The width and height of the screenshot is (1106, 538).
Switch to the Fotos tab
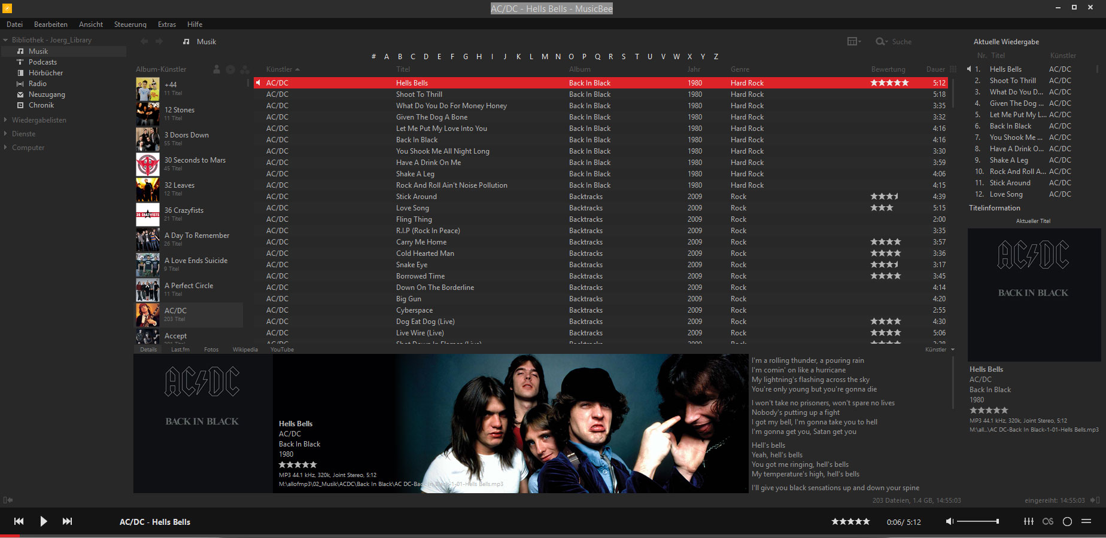click(211, 350)
